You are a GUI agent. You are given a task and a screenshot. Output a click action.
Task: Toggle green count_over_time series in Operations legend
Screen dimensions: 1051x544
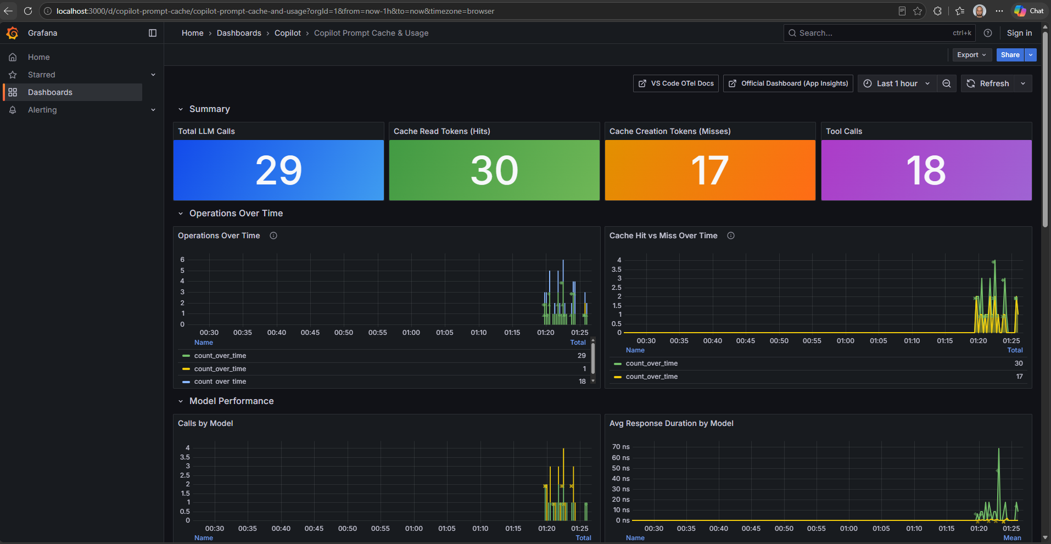point(220,356)
